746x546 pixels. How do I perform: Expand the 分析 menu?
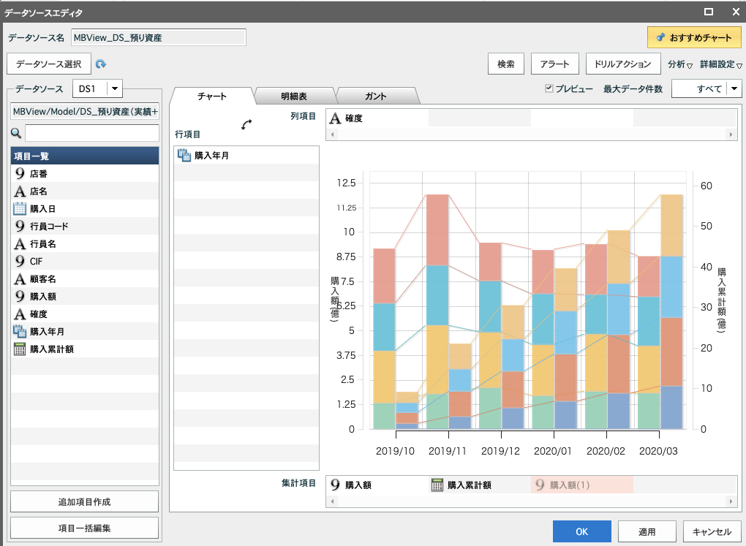coord(679,64)
